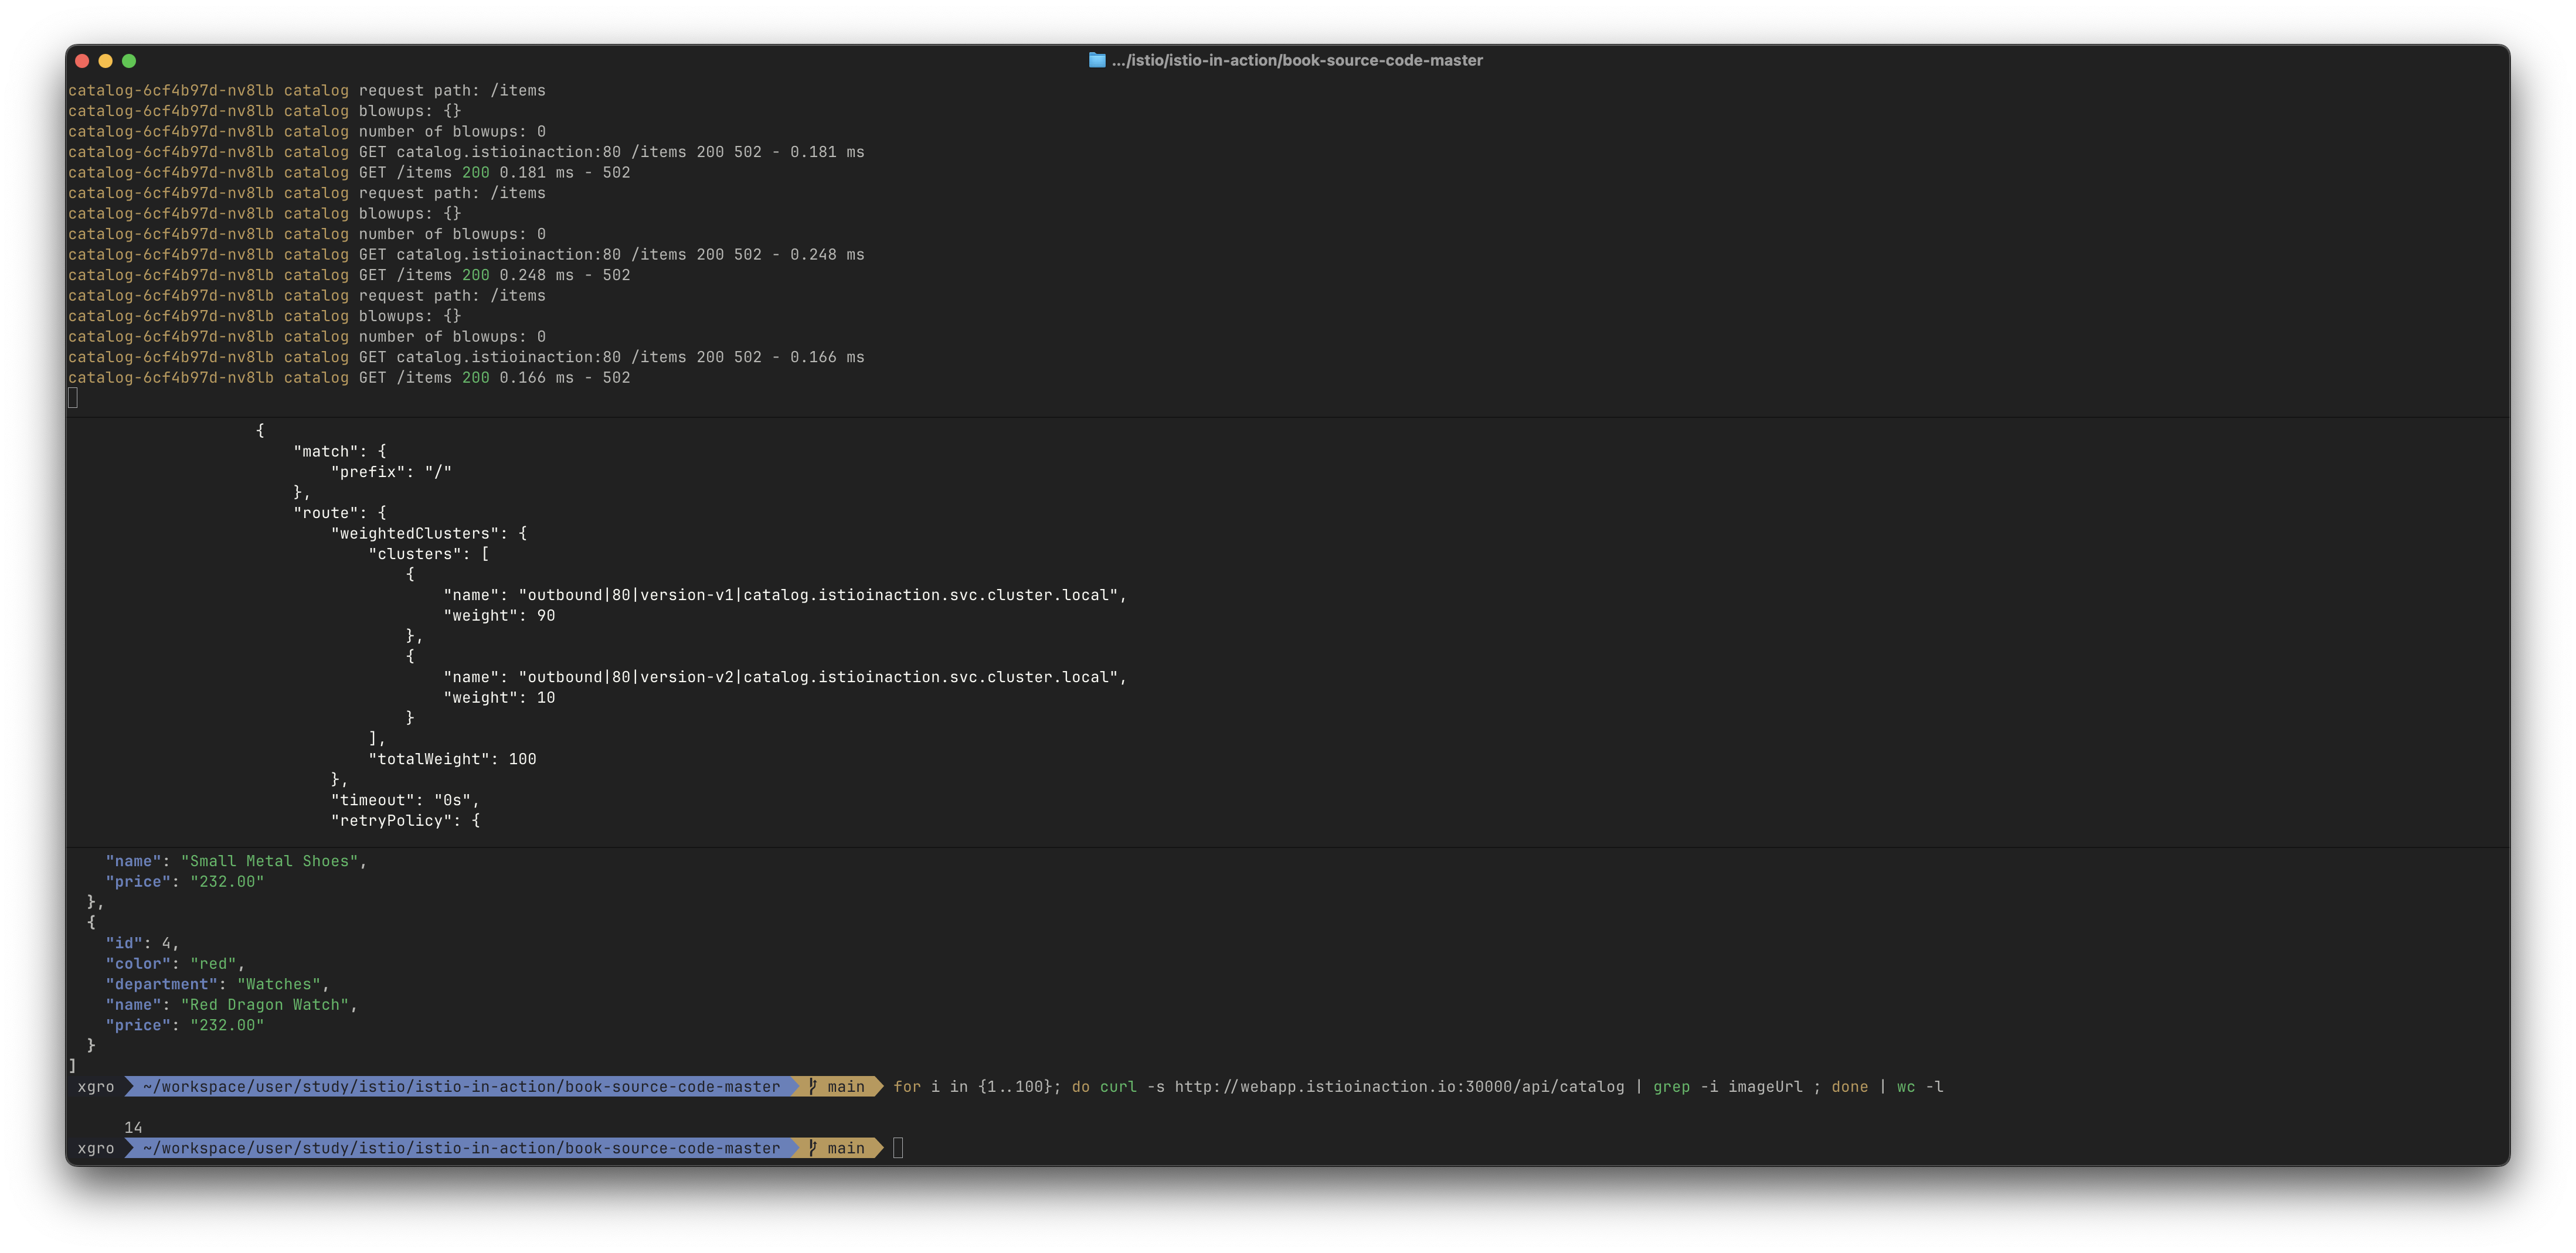Click the path segment on bottom prompt
This screenshot has width=2576, height=1253.
tap(461, 1148)
